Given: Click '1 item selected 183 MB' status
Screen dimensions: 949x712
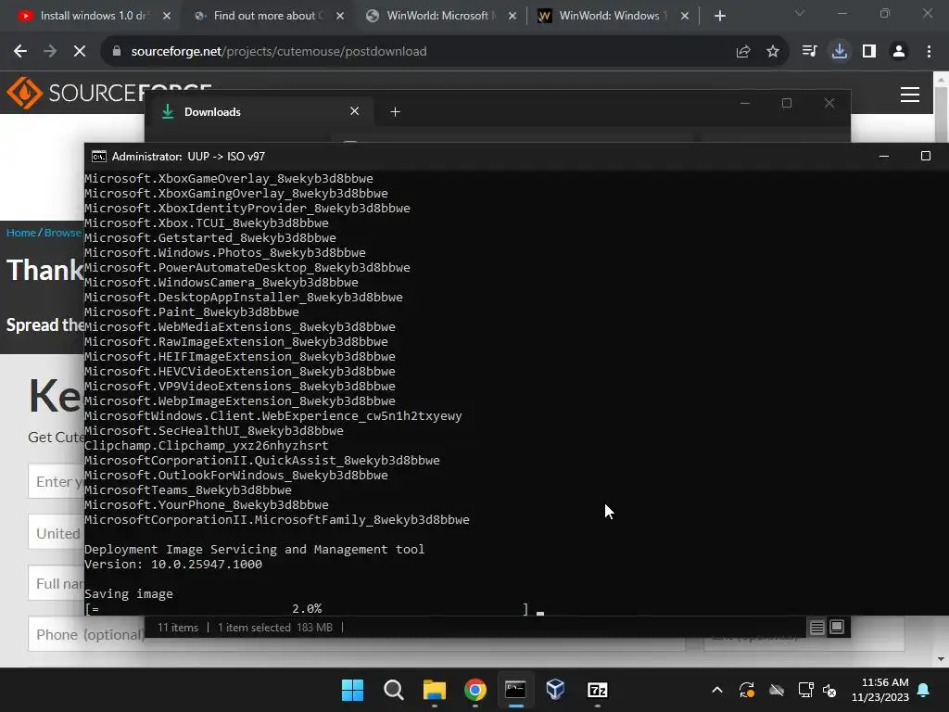Looking at the screenshot, I should [x=275, y=628].
